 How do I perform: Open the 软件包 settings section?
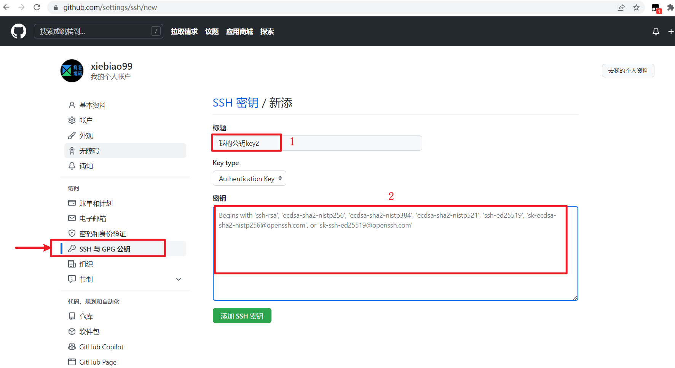tap(89, 331)
